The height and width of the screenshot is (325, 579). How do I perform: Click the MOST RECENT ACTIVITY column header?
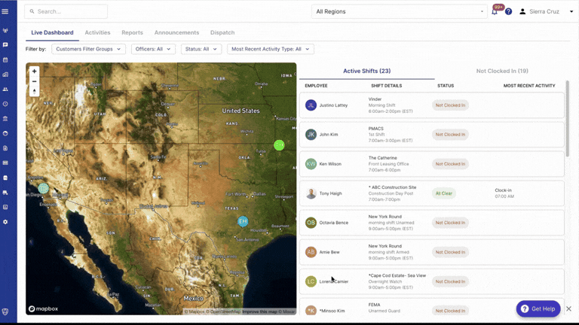[529, 86]
